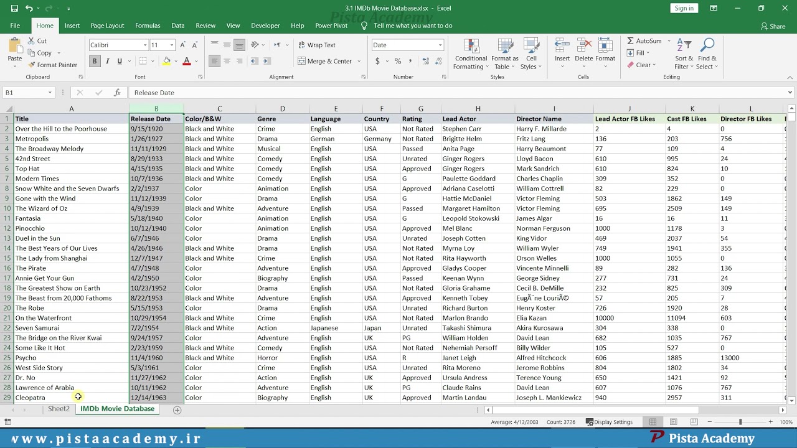Center text horizontally
Screen dimensions: 797x448
tap(227, 61)
